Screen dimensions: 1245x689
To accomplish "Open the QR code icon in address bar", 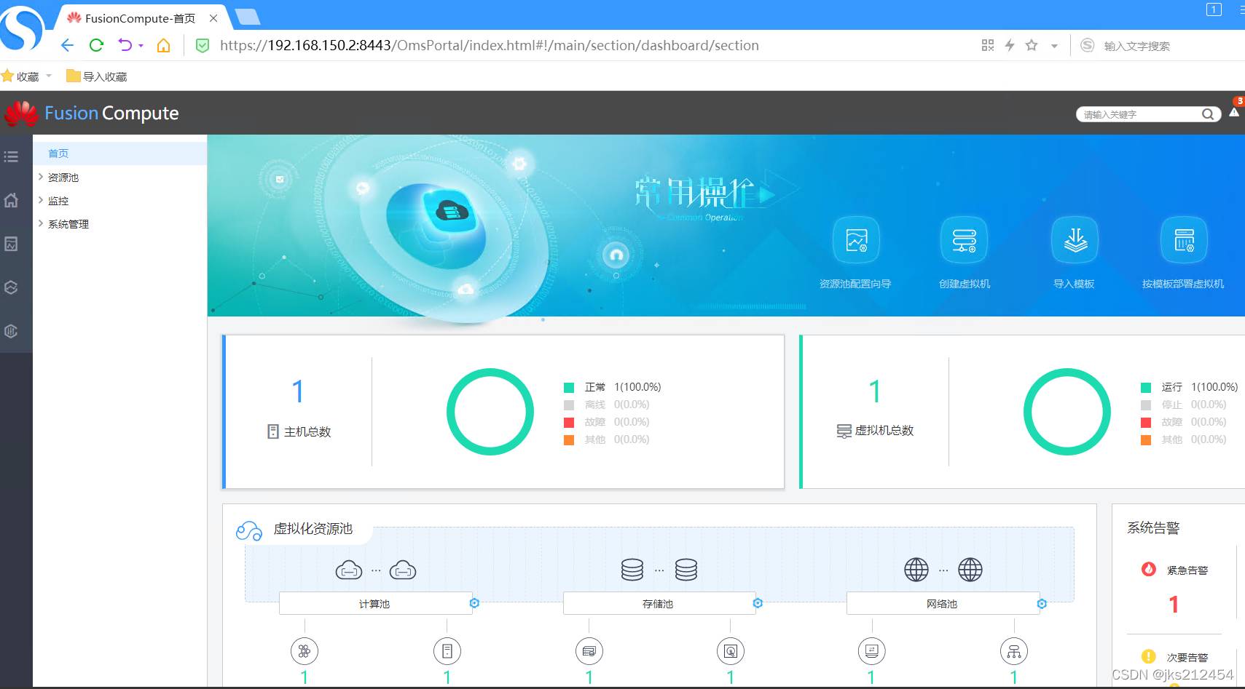I will tap(988, 45).
